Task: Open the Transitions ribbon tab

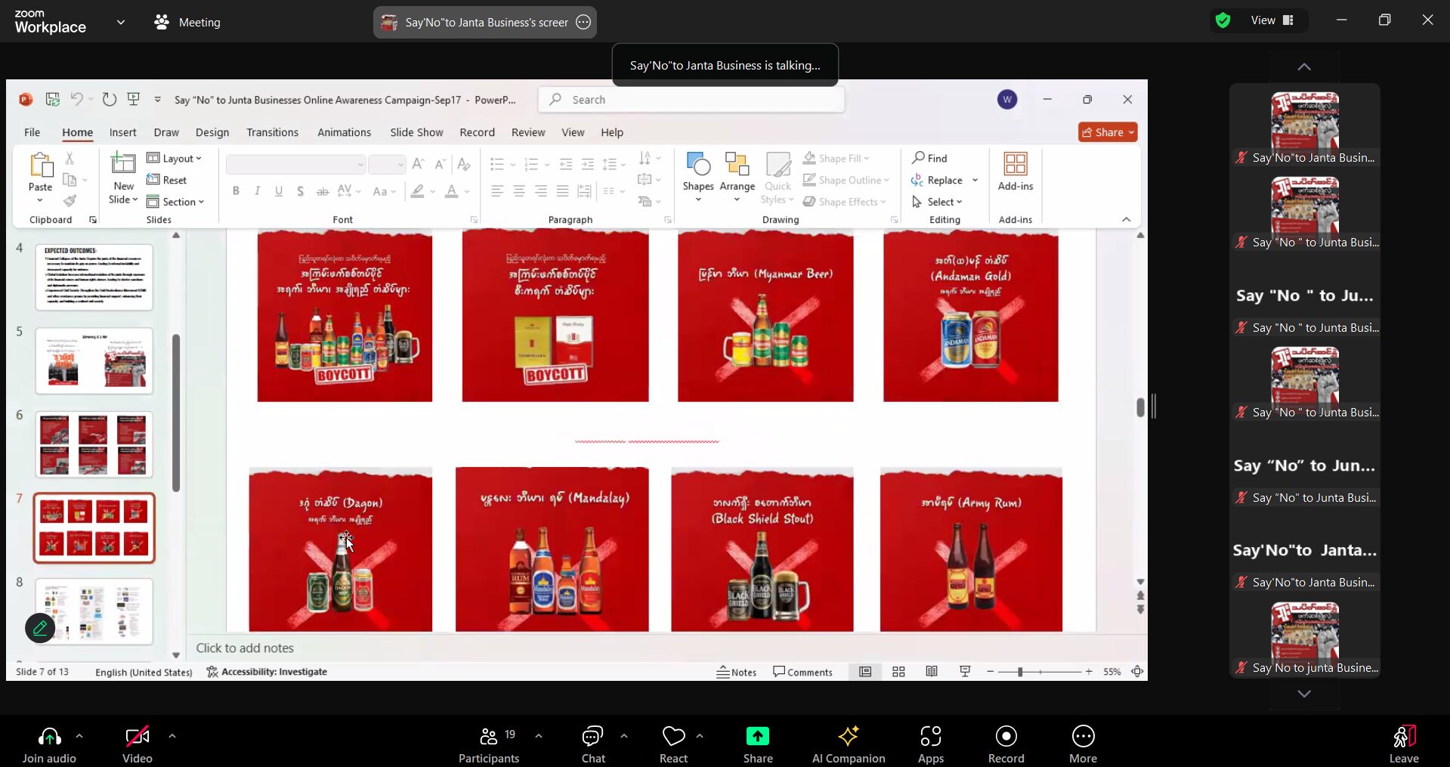Action: pyautogui.click(x=272, y=132)
